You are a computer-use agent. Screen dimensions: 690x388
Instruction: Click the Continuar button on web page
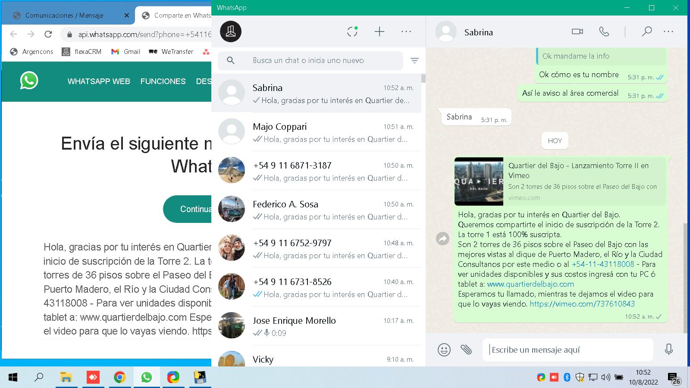click(x=188, y=209)
